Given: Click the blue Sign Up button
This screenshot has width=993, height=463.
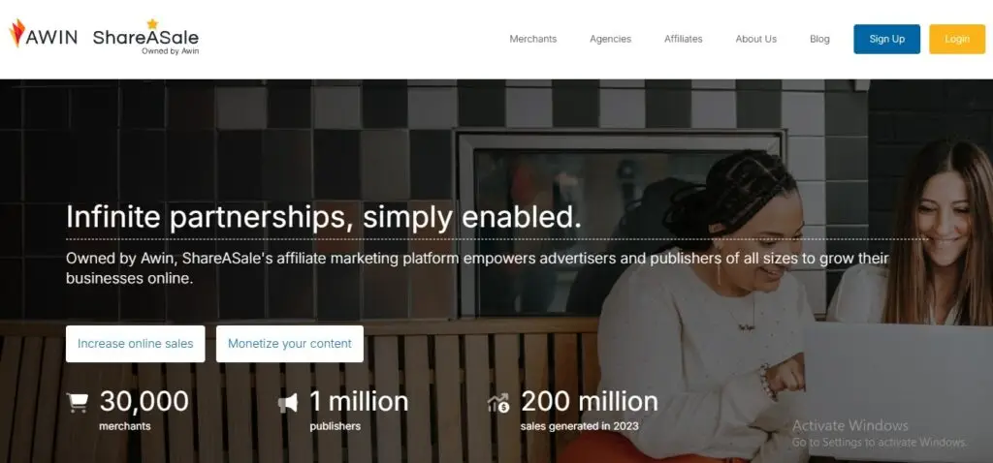Looking at the screenshot, I should click(886, 39).
